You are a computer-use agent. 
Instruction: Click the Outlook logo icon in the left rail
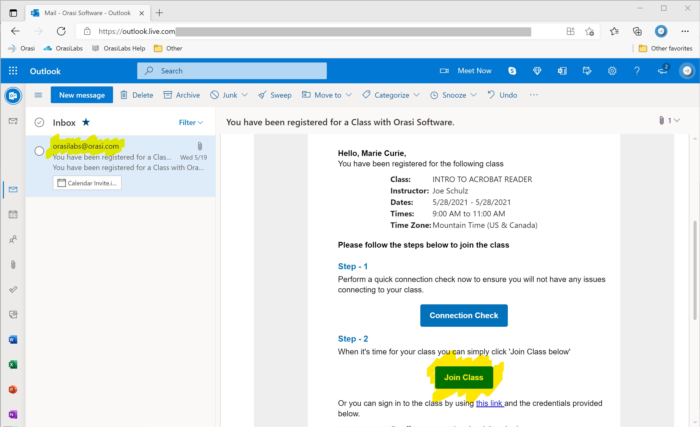pyautogui.click(x=13, y=96)
